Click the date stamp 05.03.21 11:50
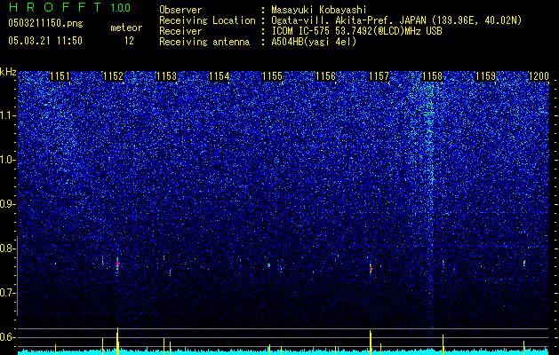This screenshot has height=355, width=559. click(45, 41)
